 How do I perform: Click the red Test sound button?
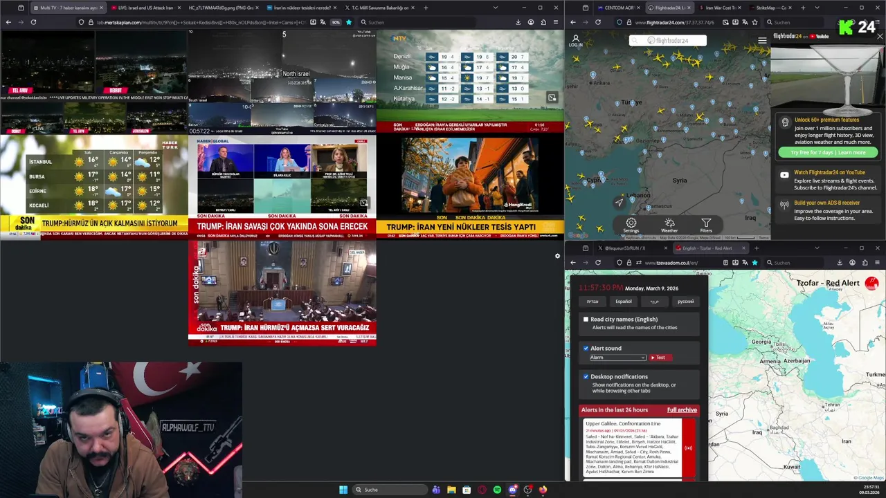point(660,358)
